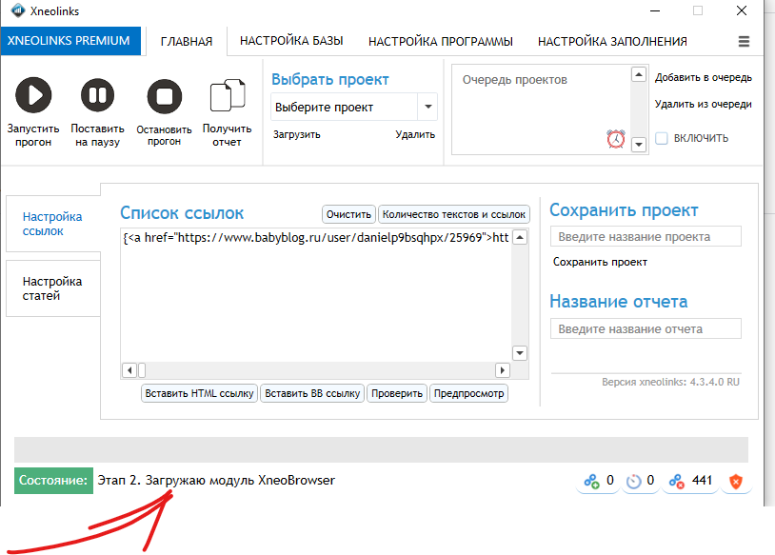775x555 pixels.
Task: Click queue list scroll up arrow
Action: point(639,74)
